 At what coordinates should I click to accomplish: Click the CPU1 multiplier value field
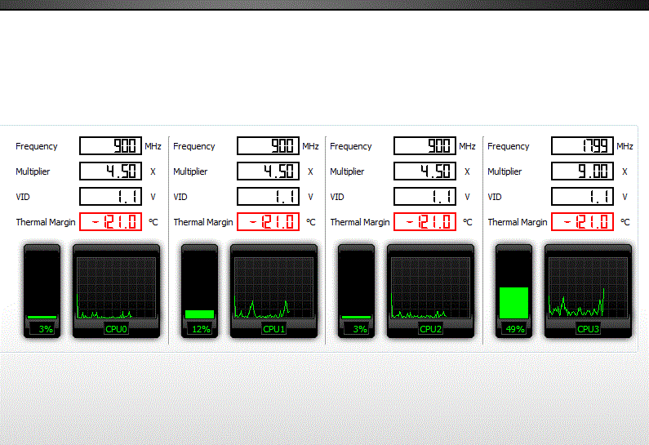pyautogui.click(x=268, y=171)
